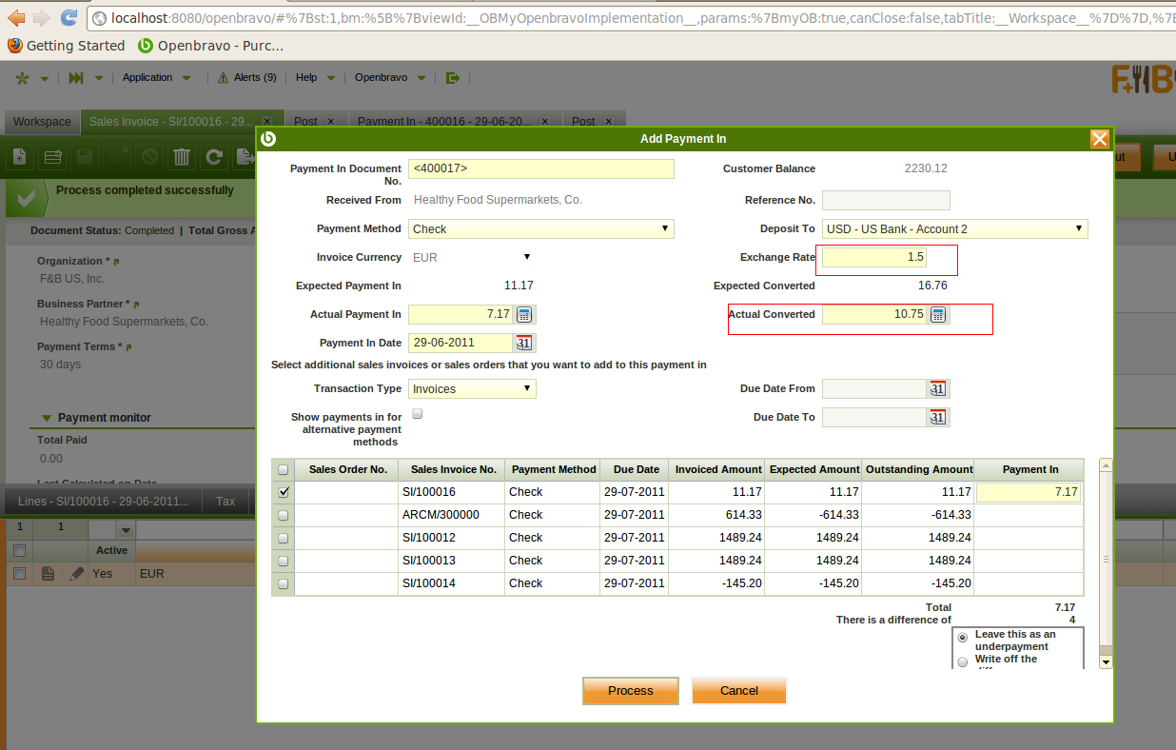Image resolution: width=1176 pixels, height=750 pixels.
Task: Open the asterisk quick create menu
Action: pos(22,78)
